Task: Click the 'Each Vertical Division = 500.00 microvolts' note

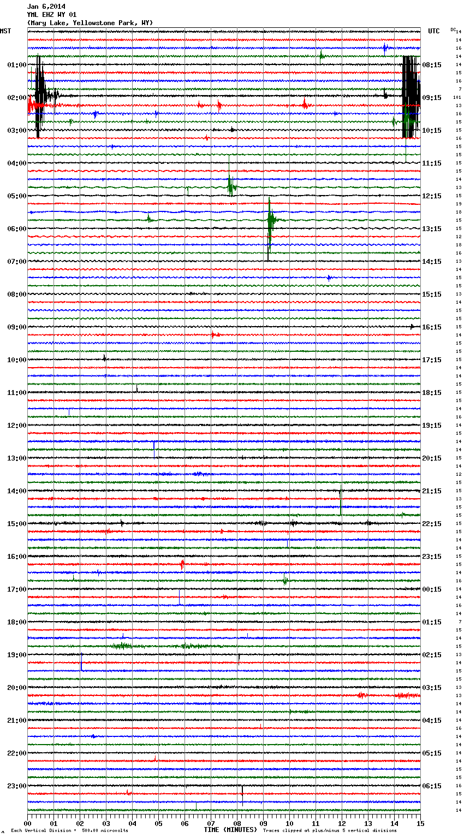Action: point(70,830)
